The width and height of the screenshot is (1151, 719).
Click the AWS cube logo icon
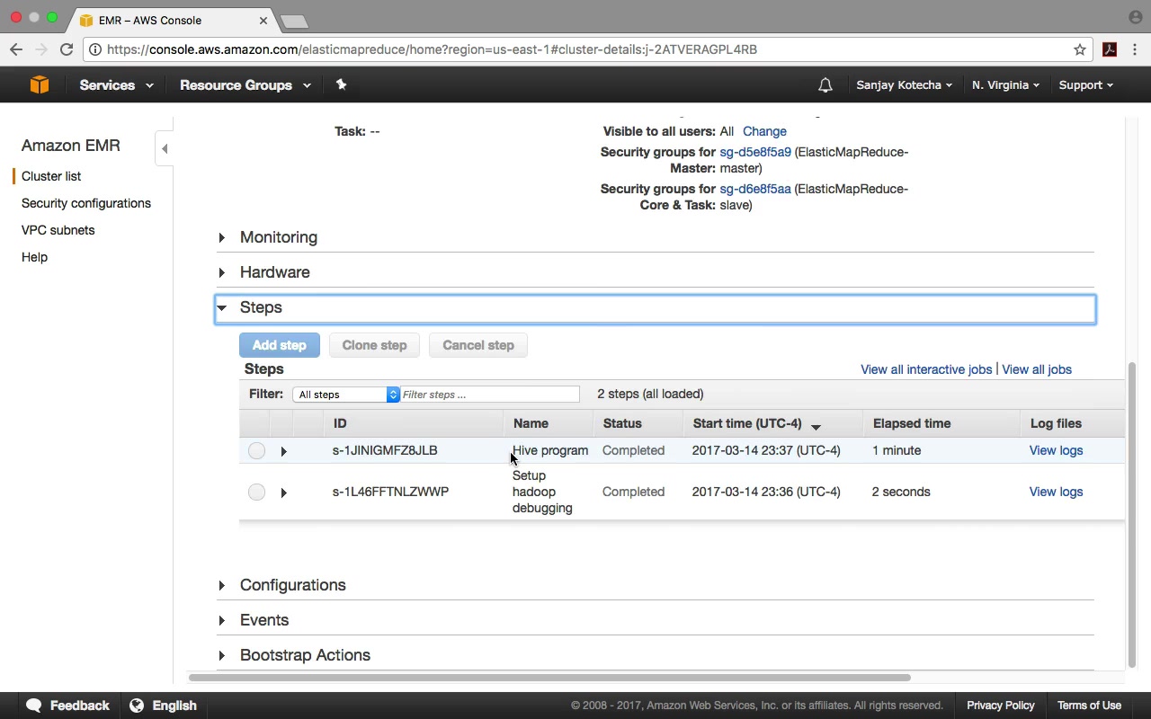point(40,84)
